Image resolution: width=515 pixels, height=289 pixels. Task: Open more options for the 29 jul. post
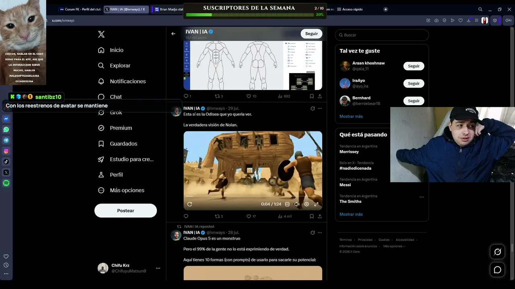pyautogui.click(x=320, y=108)
